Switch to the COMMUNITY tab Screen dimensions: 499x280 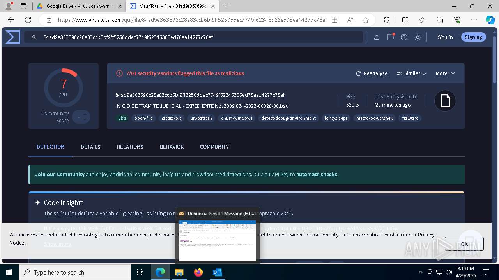click(214, 147)
